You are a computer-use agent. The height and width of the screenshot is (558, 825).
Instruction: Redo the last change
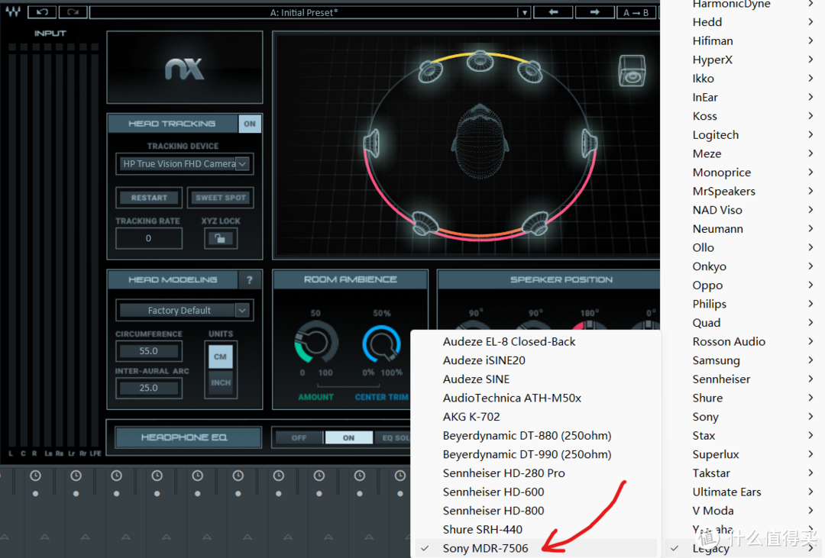pyautogui.click(x=73, y=11)
